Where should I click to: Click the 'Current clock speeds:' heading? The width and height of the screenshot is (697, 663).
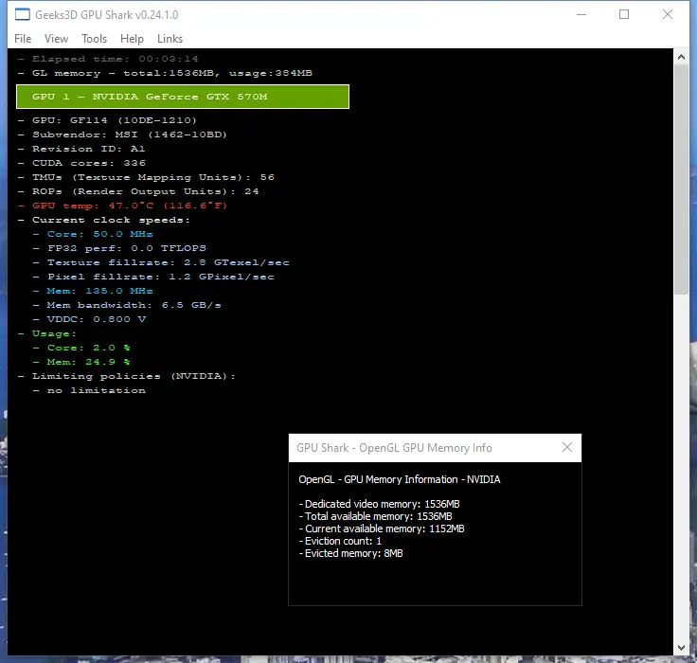click(x=104, y=220)
